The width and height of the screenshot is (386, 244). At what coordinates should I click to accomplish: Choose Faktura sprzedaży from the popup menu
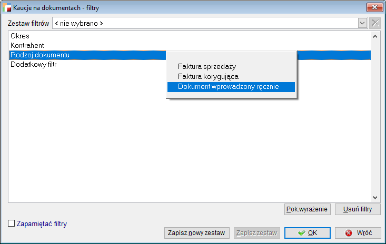coord(206,67)
